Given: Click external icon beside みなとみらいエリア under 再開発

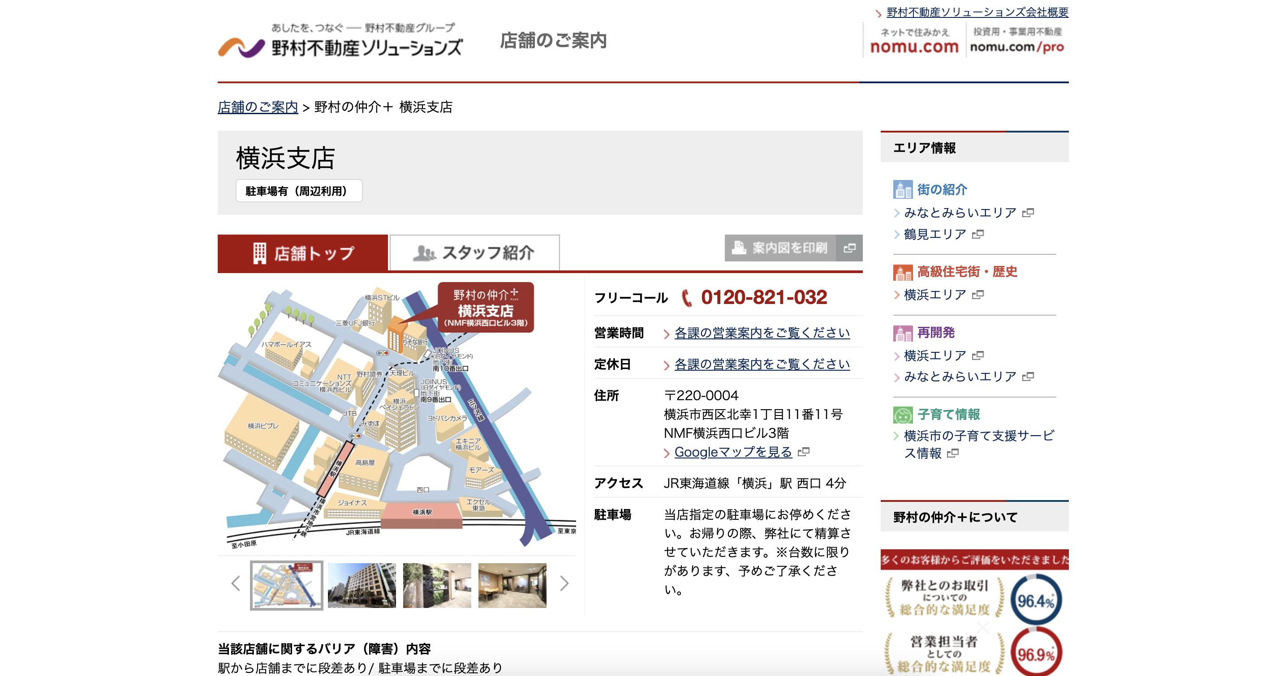Looking at the screenshot, I should (x=1028, y=377).
